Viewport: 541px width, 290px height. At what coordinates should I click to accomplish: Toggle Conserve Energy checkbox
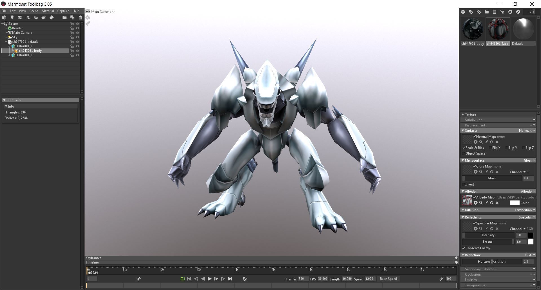point(464,248)
